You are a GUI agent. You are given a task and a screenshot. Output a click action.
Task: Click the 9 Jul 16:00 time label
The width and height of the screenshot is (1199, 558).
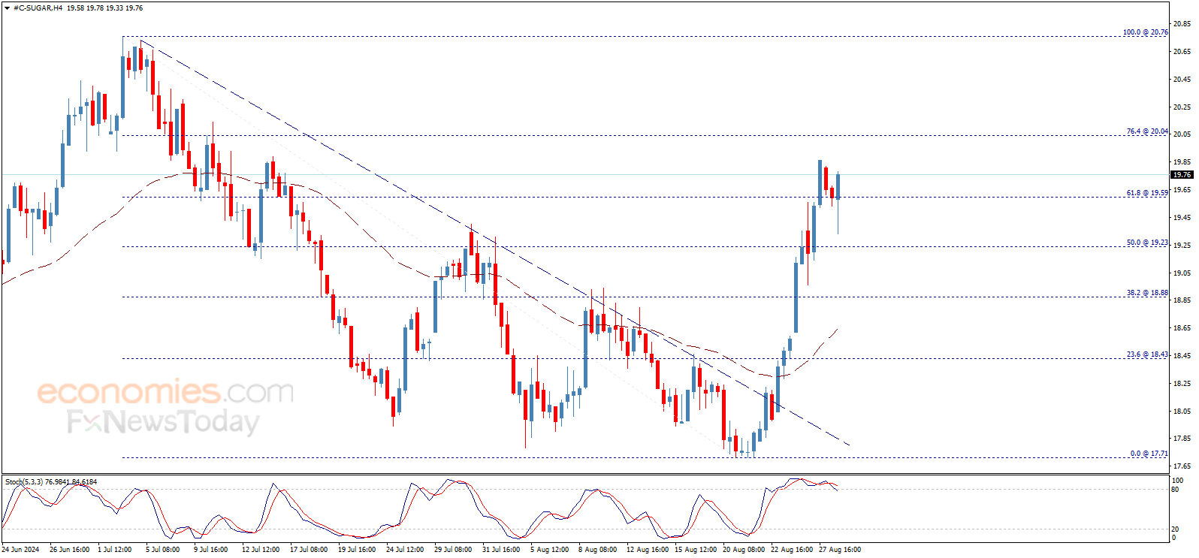click(x=210, y=550)
